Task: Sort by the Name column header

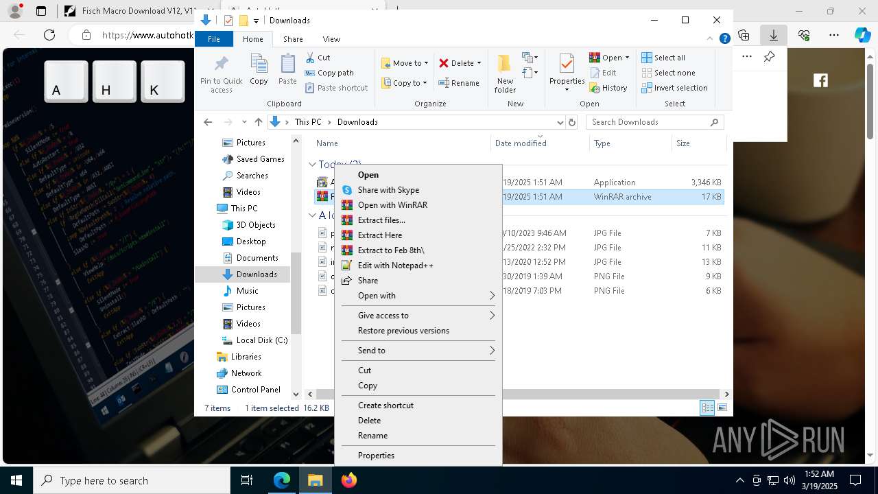Action: coord(401,143)
